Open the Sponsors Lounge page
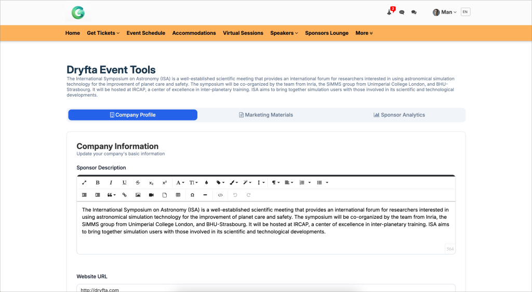Screen dimensions: 532x292 [x=327, y=33]
